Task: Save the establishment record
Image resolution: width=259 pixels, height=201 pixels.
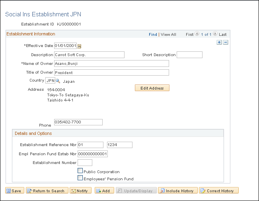Action: tap(15, 190)
